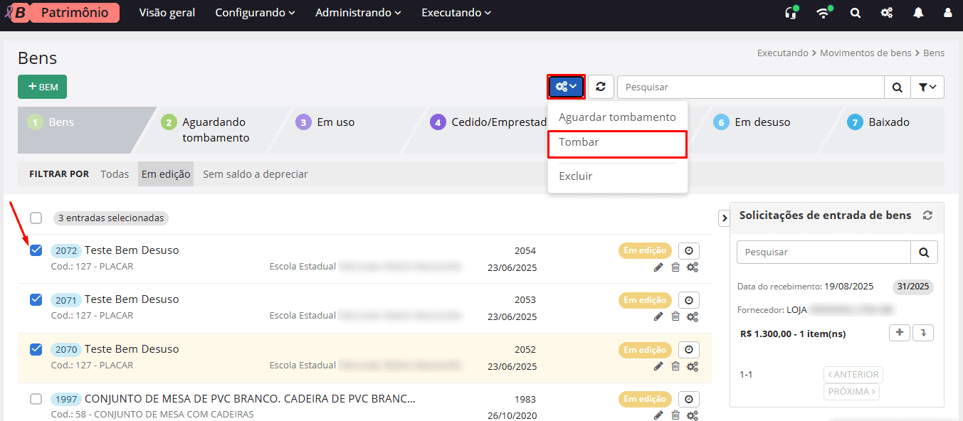This screenshot has width=963, height=421.
Task: Open the filter funnel dropdown beside the search bar
Action: pos(927,86)
